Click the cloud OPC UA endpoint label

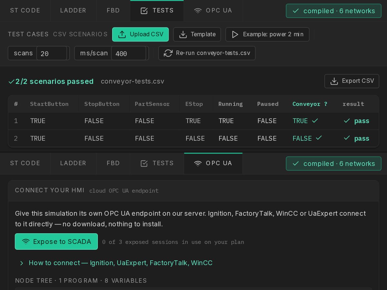tap(124, 191)
